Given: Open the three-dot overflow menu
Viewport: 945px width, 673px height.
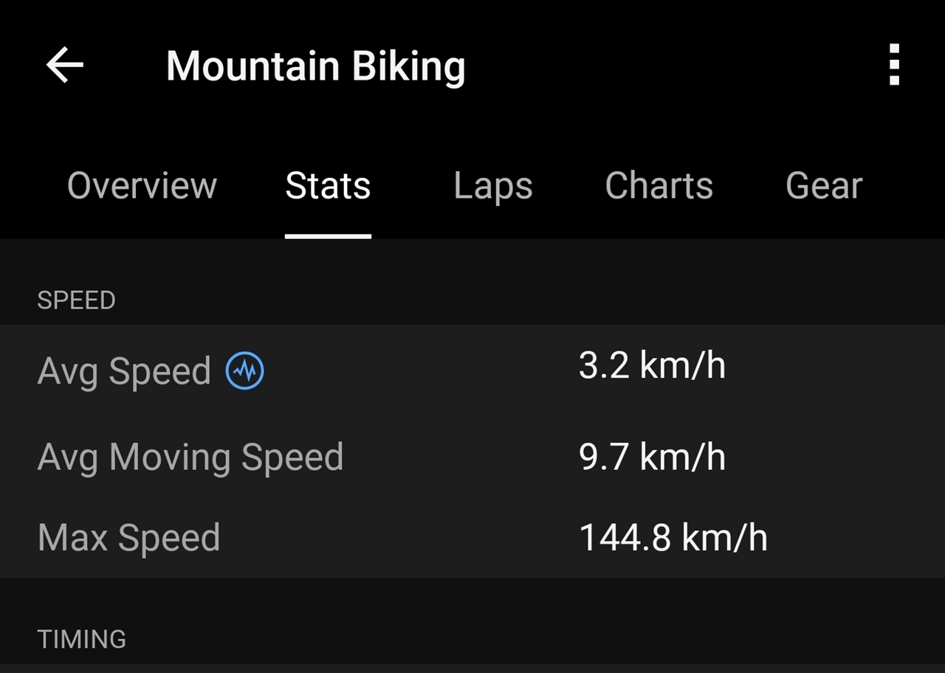Looking at the screenshot, I should click(x=894, y=65).
